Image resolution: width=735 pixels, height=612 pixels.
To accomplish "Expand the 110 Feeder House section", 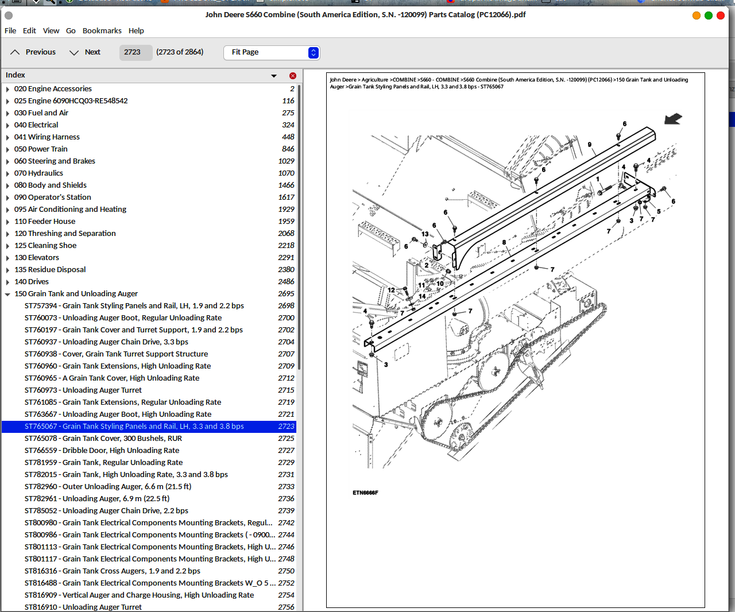I will 7,222.
